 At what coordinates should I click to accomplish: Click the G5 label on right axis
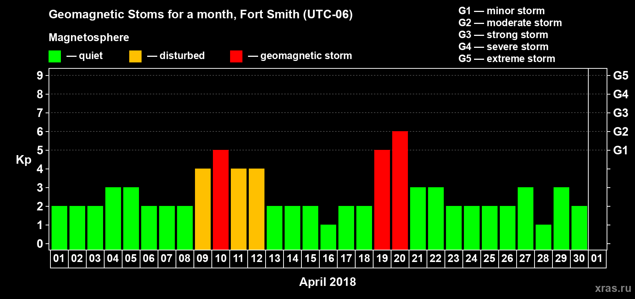[621, 75]
